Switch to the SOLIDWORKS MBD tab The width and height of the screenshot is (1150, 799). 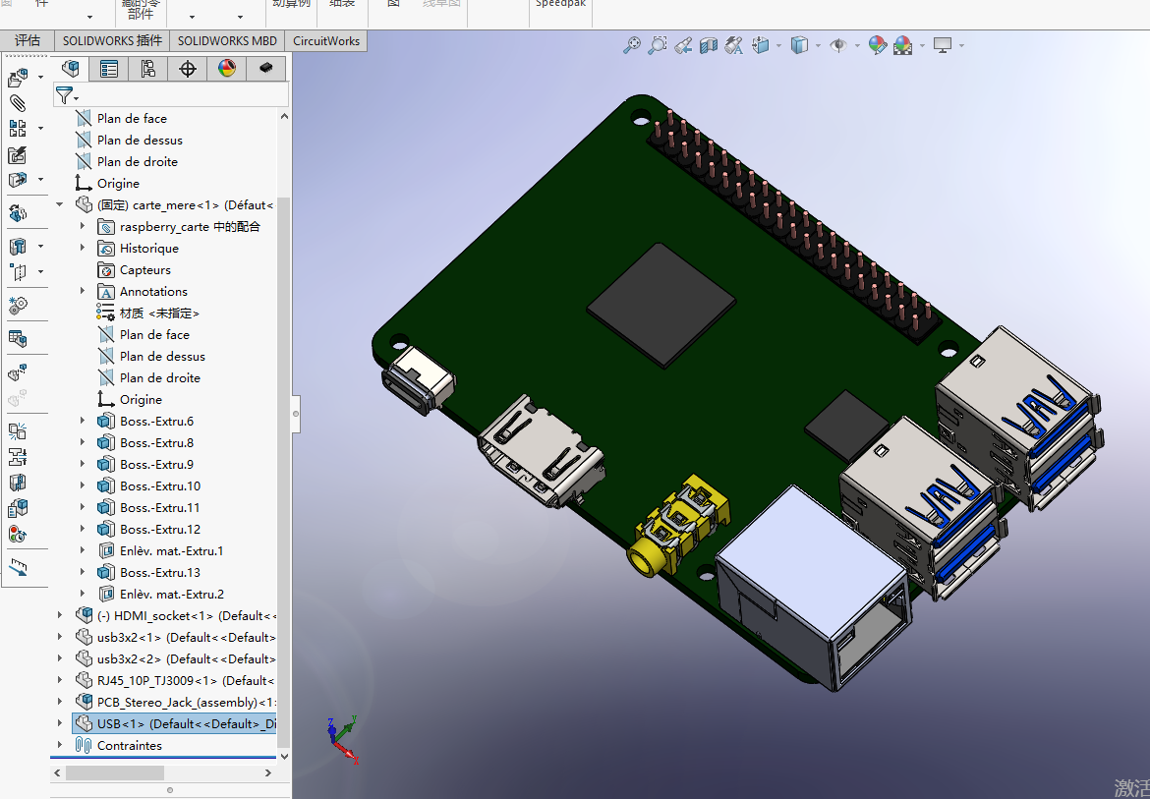coord(227,41)
